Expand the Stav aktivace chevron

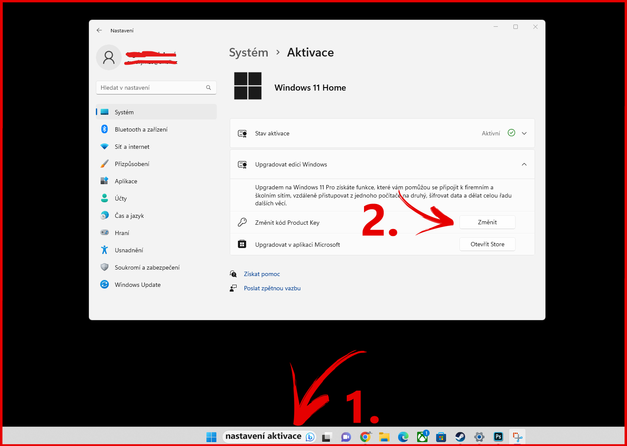pyautogui.click(x=524, y=133)
